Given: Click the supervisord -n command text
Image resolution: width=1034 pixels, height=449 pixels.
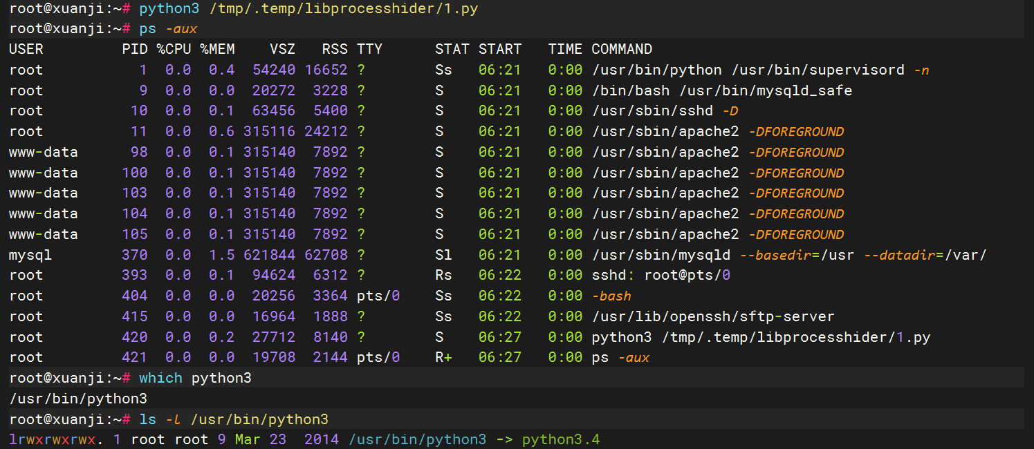Looking at the screenshot, I should (x=760, y=70).
